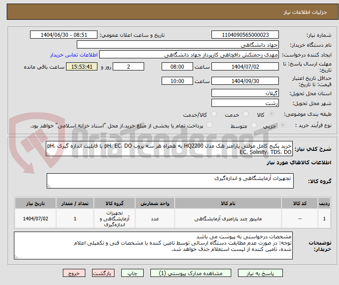This screenshot has width=339, height=285.
Task: Select the 'کالا' radio button
Action: 271,114
